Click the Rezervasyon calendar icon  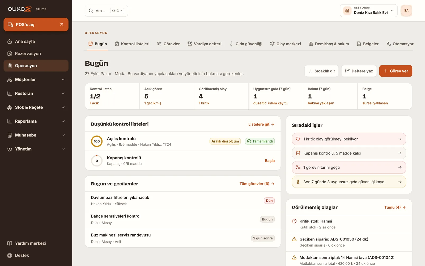click(x=10, y=54)
